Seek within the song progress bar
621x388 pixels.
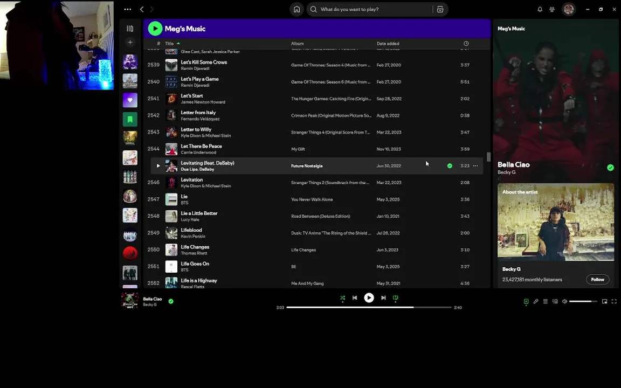click(x=369, y=307)
